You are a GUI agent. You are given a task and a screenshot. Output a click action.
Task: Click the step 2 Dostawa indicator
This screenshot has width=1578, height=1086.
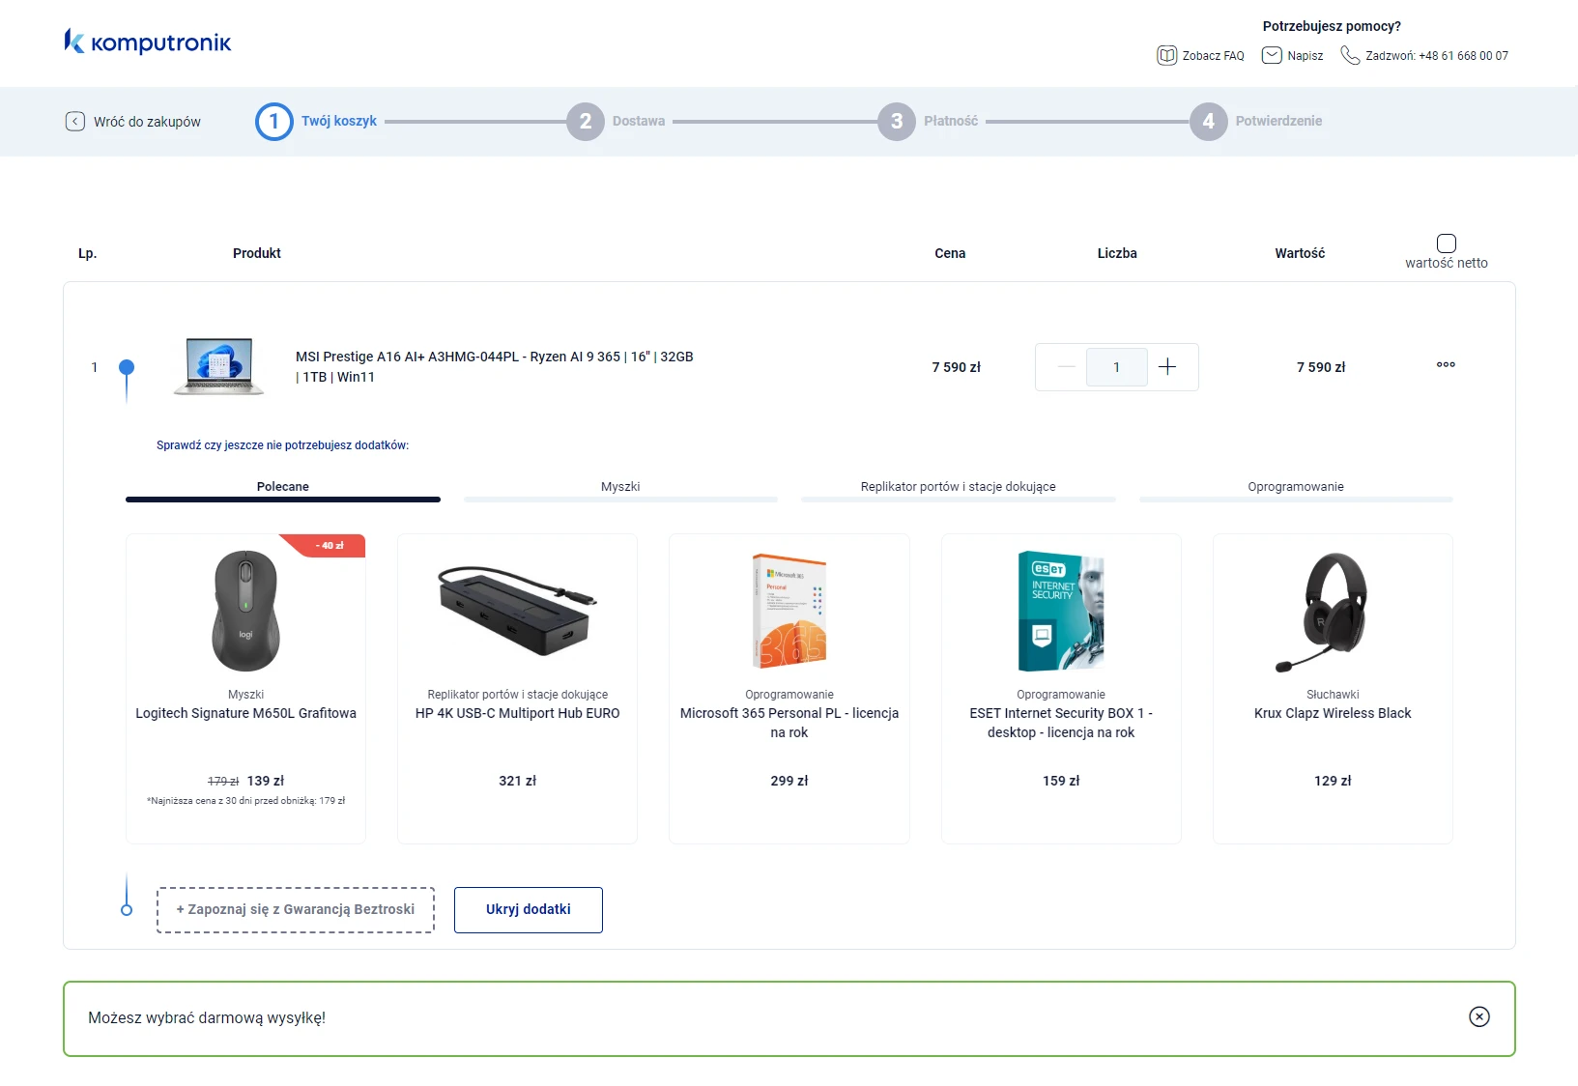(x=586, y=121)
